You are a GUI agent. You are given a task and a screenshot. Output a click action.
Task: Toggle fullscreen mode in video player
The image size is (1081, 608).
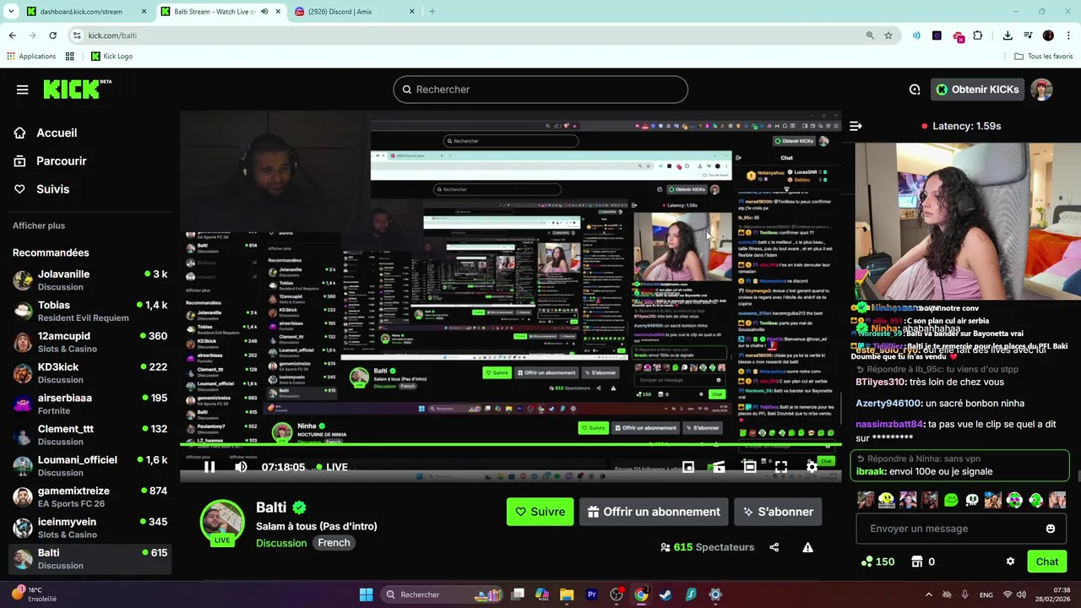(x=780, y=467)
